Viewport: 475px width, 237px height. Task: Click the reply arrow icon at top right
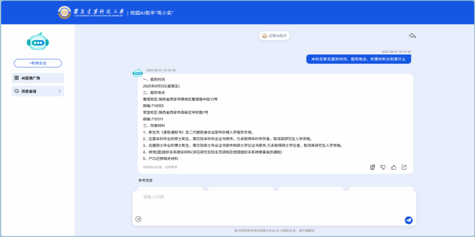[412, 35]
